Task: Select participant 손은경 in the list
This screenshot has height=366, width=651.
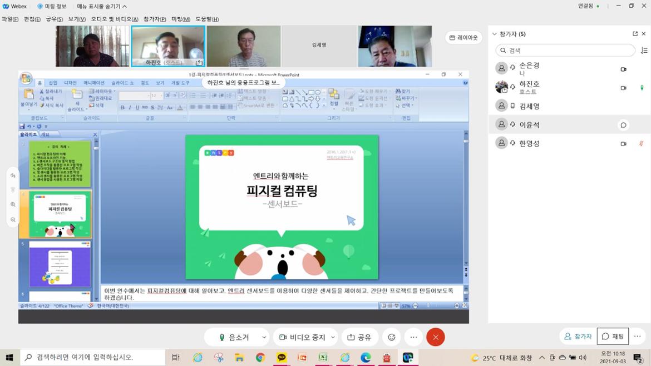Action: point(569,69)
